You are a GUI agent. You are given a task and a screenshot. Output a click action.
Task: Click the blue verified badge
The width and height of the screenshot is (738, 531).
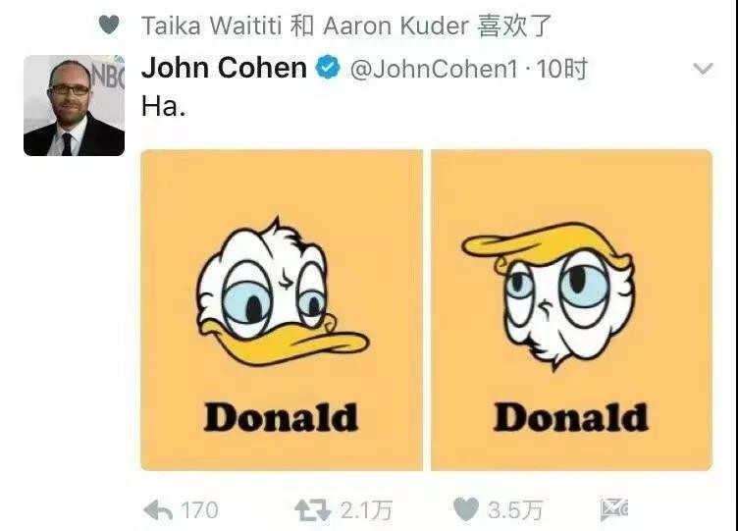point(328,67)
